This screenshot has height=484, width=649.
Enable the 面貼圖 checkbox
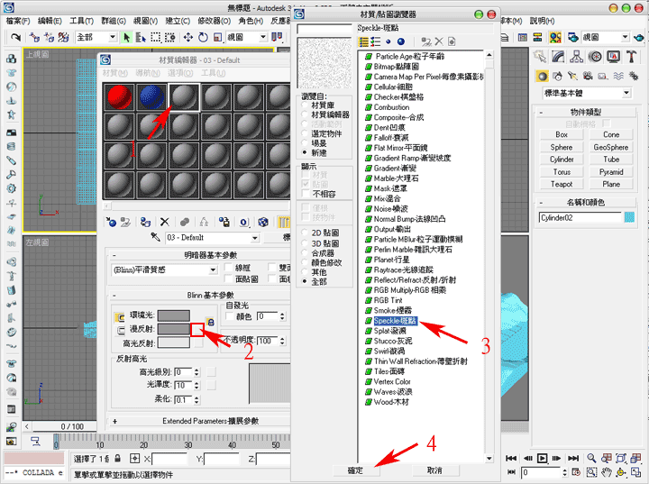228,279
